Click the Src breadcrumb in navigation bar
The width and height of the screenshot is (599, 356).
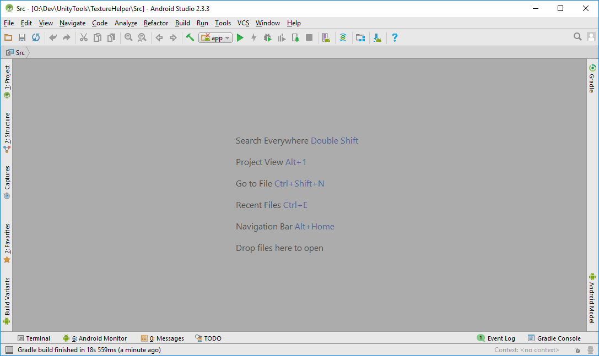click(16, 53)
